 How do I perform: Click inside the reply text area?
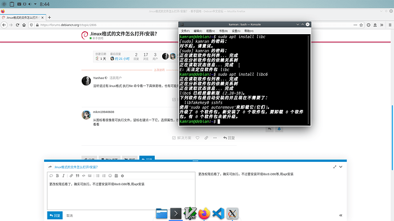[x=121, y=194]
